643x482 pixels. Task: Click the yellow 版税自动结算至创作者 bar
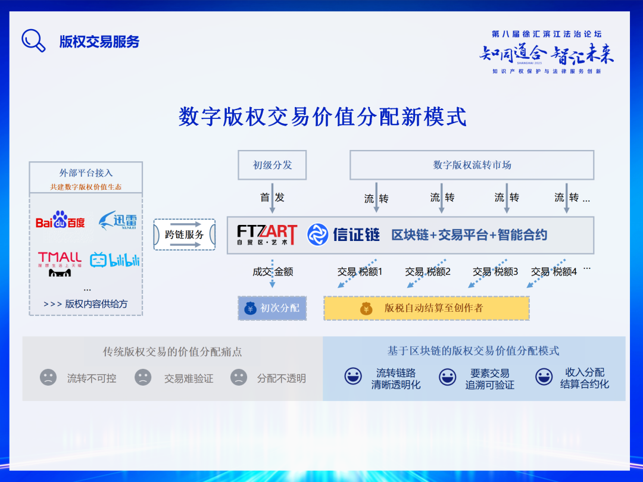point(426,308)
